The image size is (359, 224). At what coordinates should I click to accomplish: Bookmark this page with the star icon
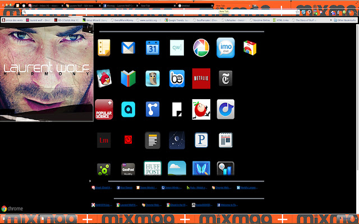pos(297,12)
